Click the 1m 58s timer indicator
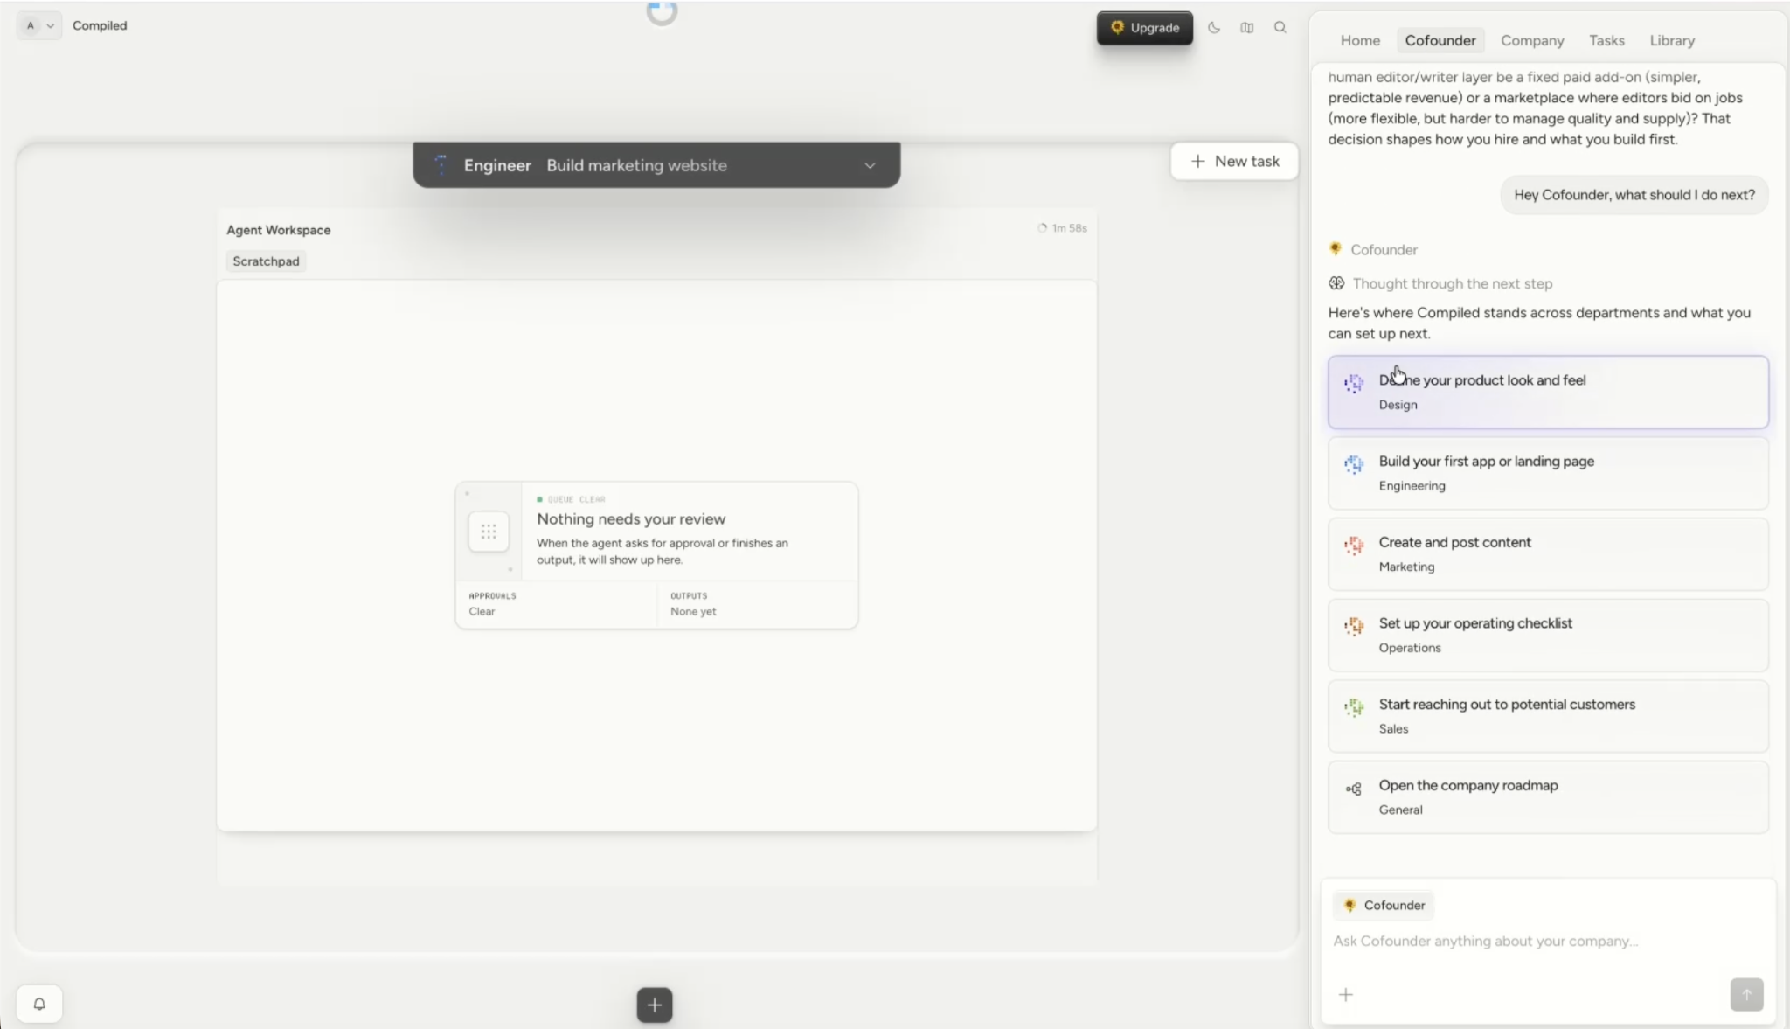 pos(1062,228)
